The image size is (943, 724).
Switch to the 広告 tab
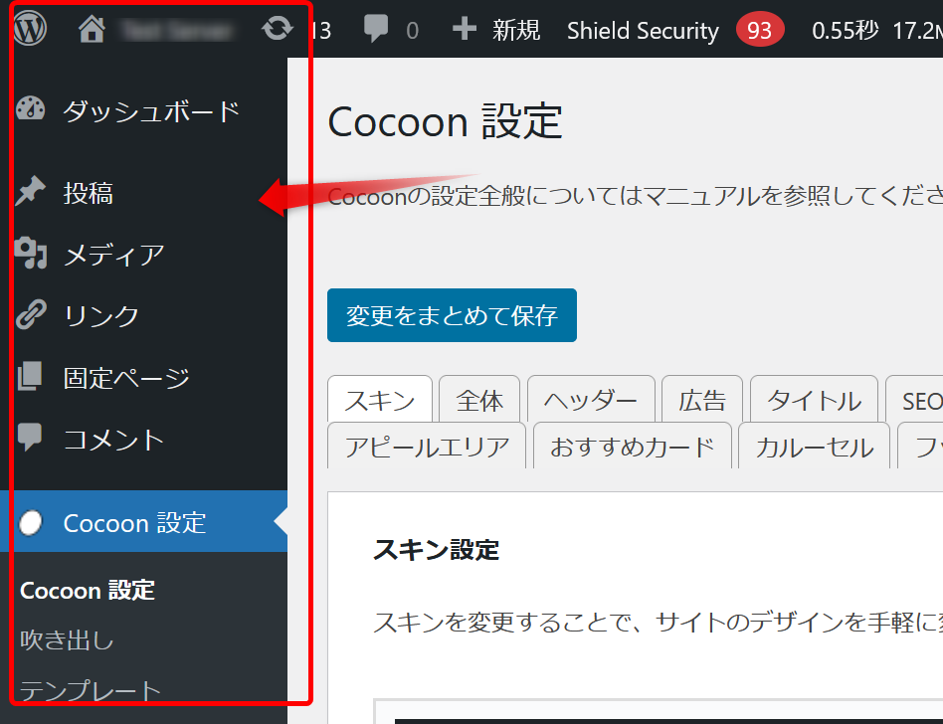click(702, 399)
